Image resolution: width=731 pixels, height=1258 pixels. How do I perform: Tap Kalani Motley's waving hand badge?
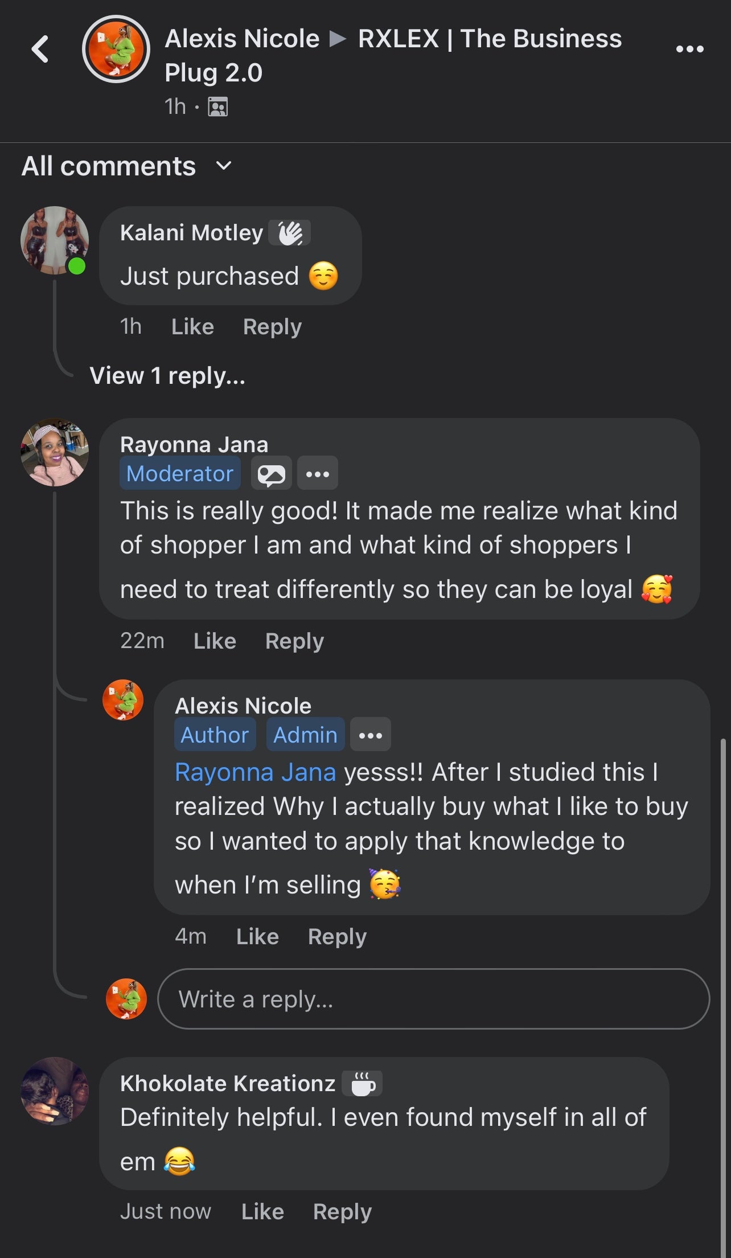coord(290,233)
